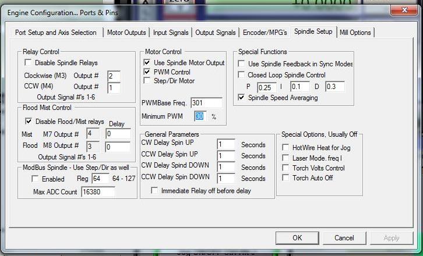The image size is (423, 256).
Task: Go to the Input Signals tab
Action: [171, 33]
